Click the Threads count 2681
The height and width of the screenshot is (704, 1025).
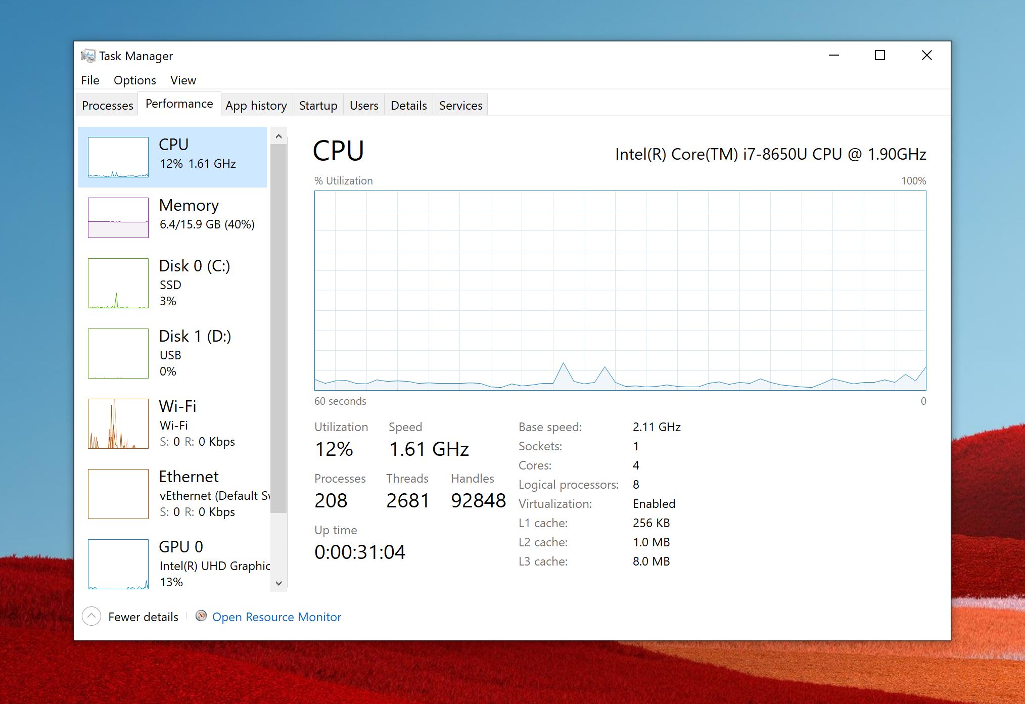[407, 501]
